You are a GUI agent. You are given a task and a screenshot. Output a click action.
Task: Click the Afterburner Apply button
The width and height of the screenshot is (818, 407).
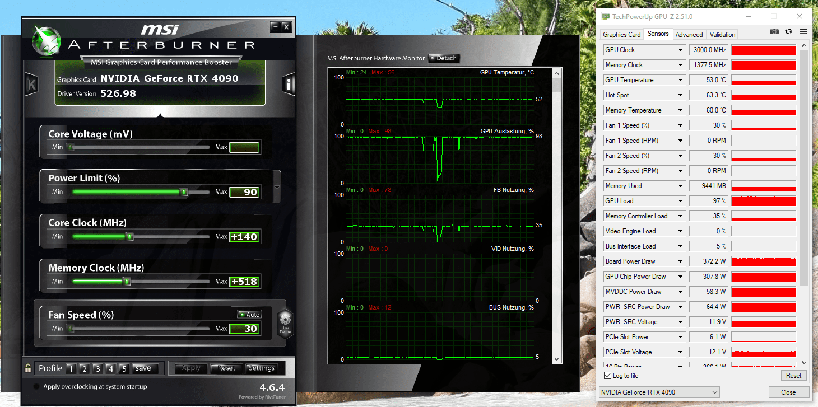pos(191,368)
